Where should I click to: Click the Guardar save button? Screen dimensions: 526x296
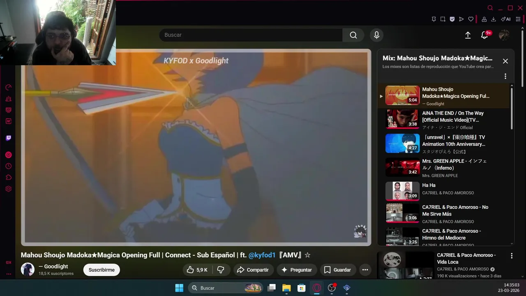coord(338,270)
